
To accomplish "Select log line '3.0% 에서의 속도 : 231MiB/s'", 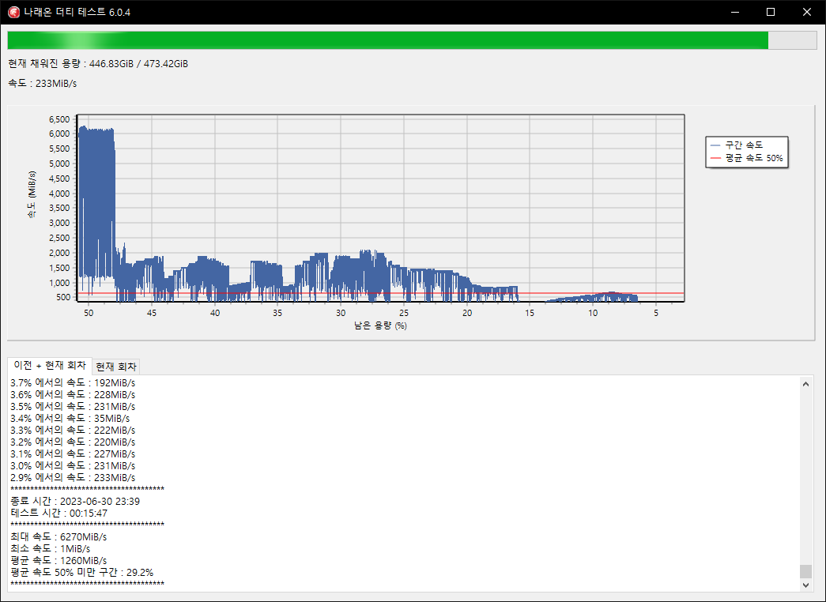I will click(x=73, y=465).
